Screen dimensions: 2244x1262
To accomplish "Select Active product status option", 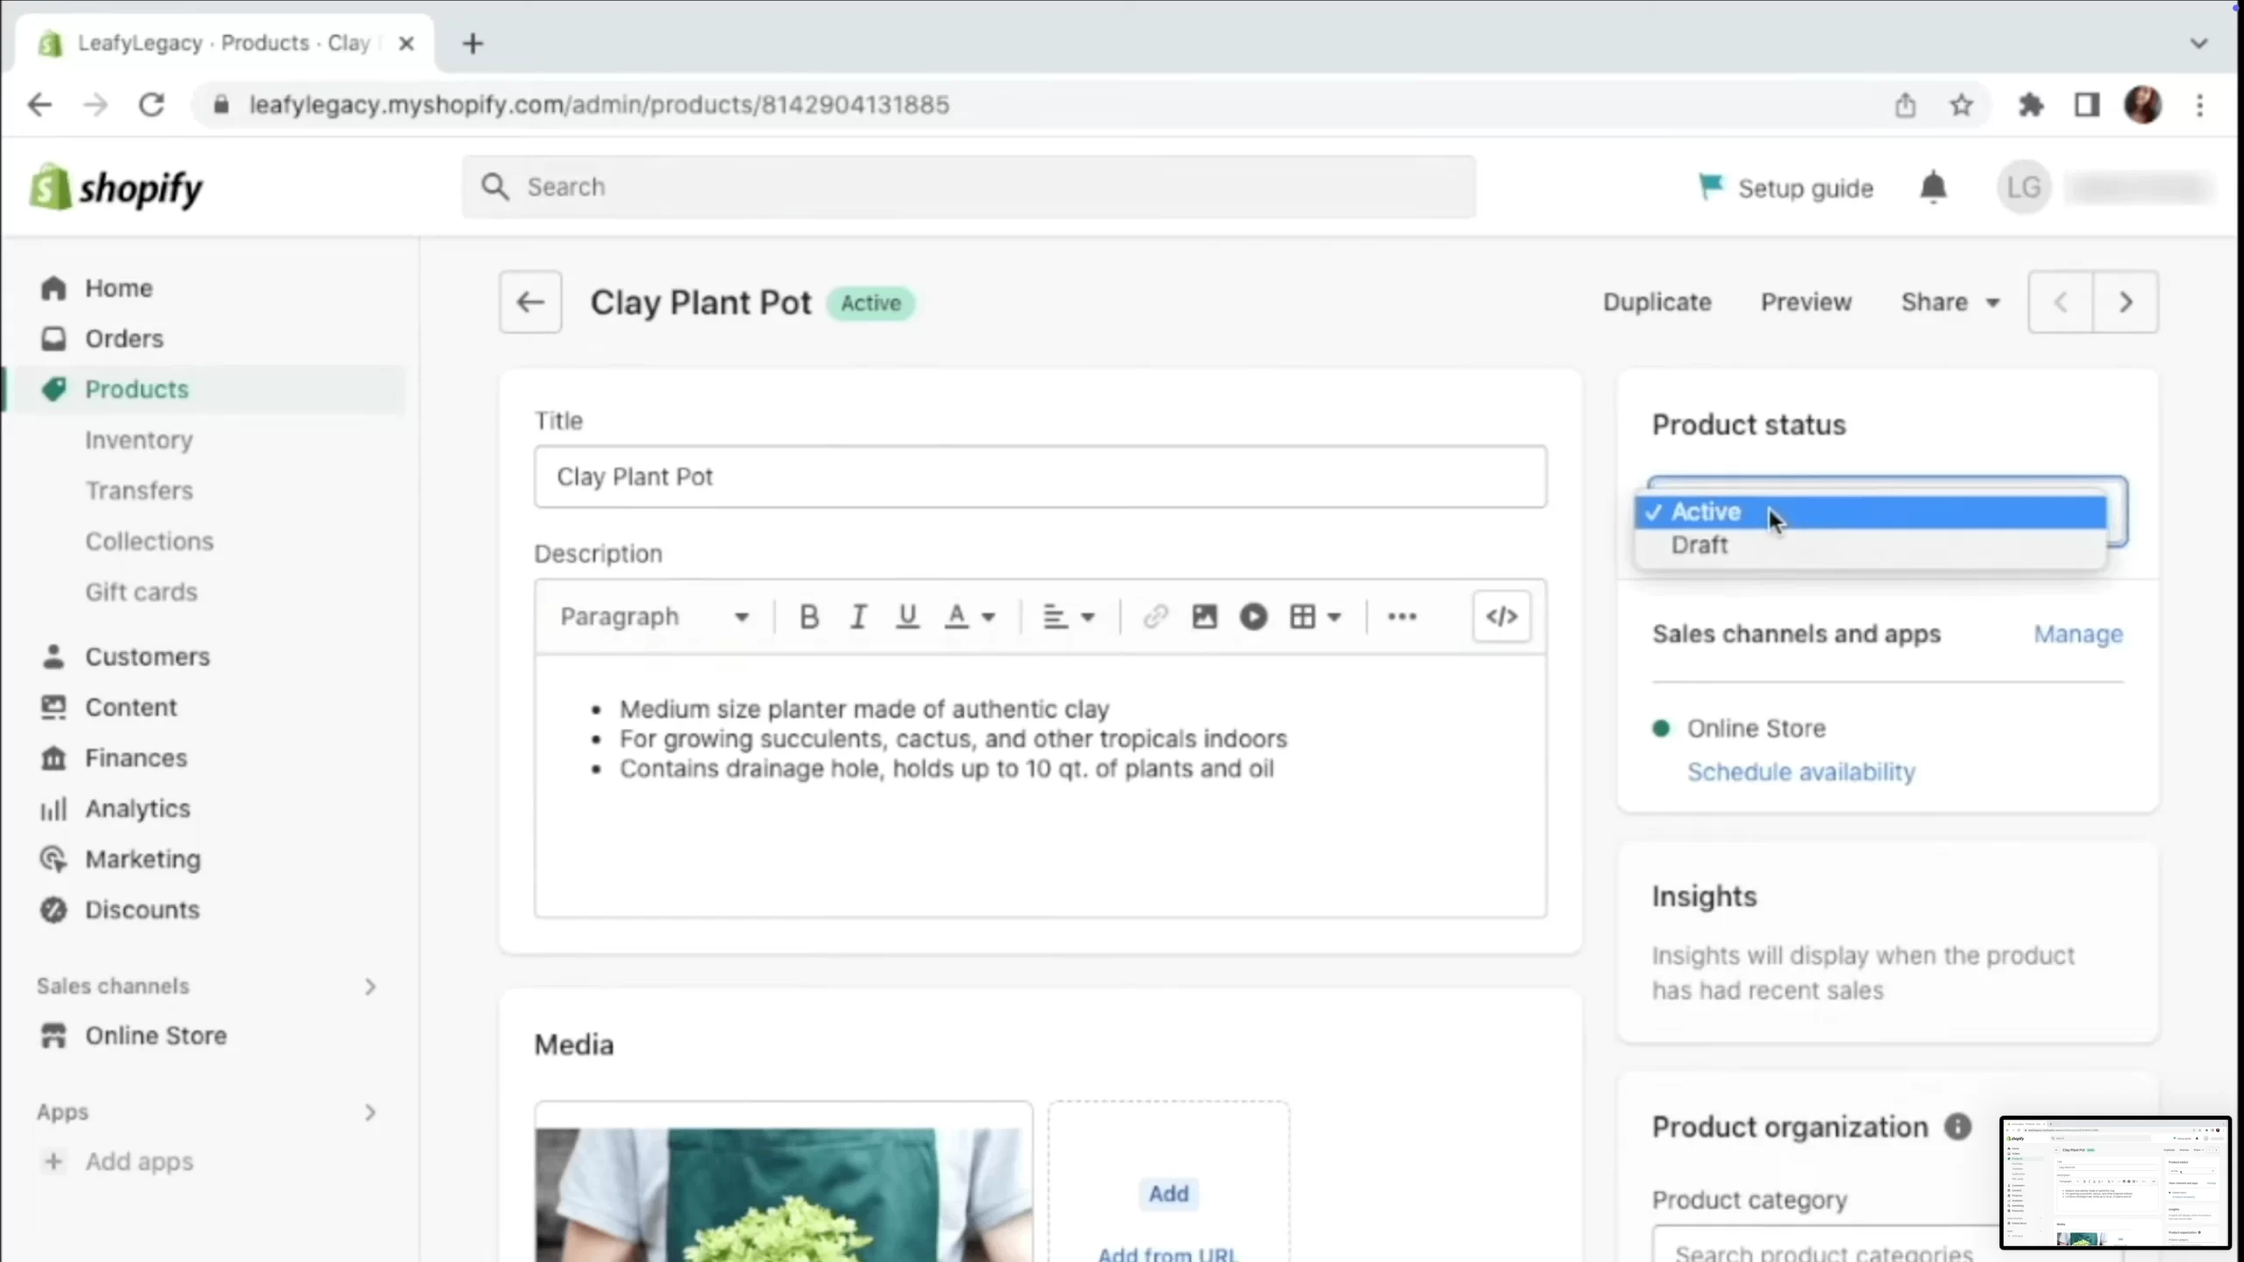I will [1705, 510].
